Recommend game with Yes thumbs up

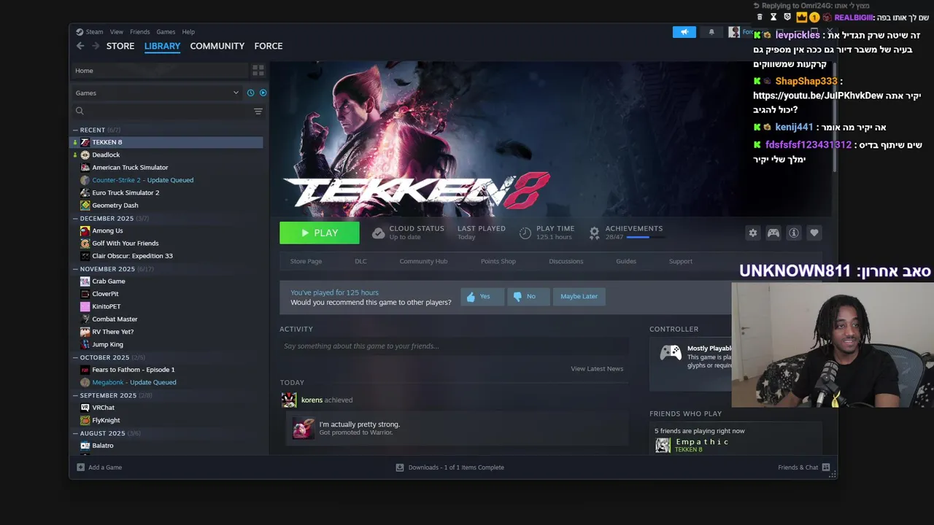(x=482, y=296)
